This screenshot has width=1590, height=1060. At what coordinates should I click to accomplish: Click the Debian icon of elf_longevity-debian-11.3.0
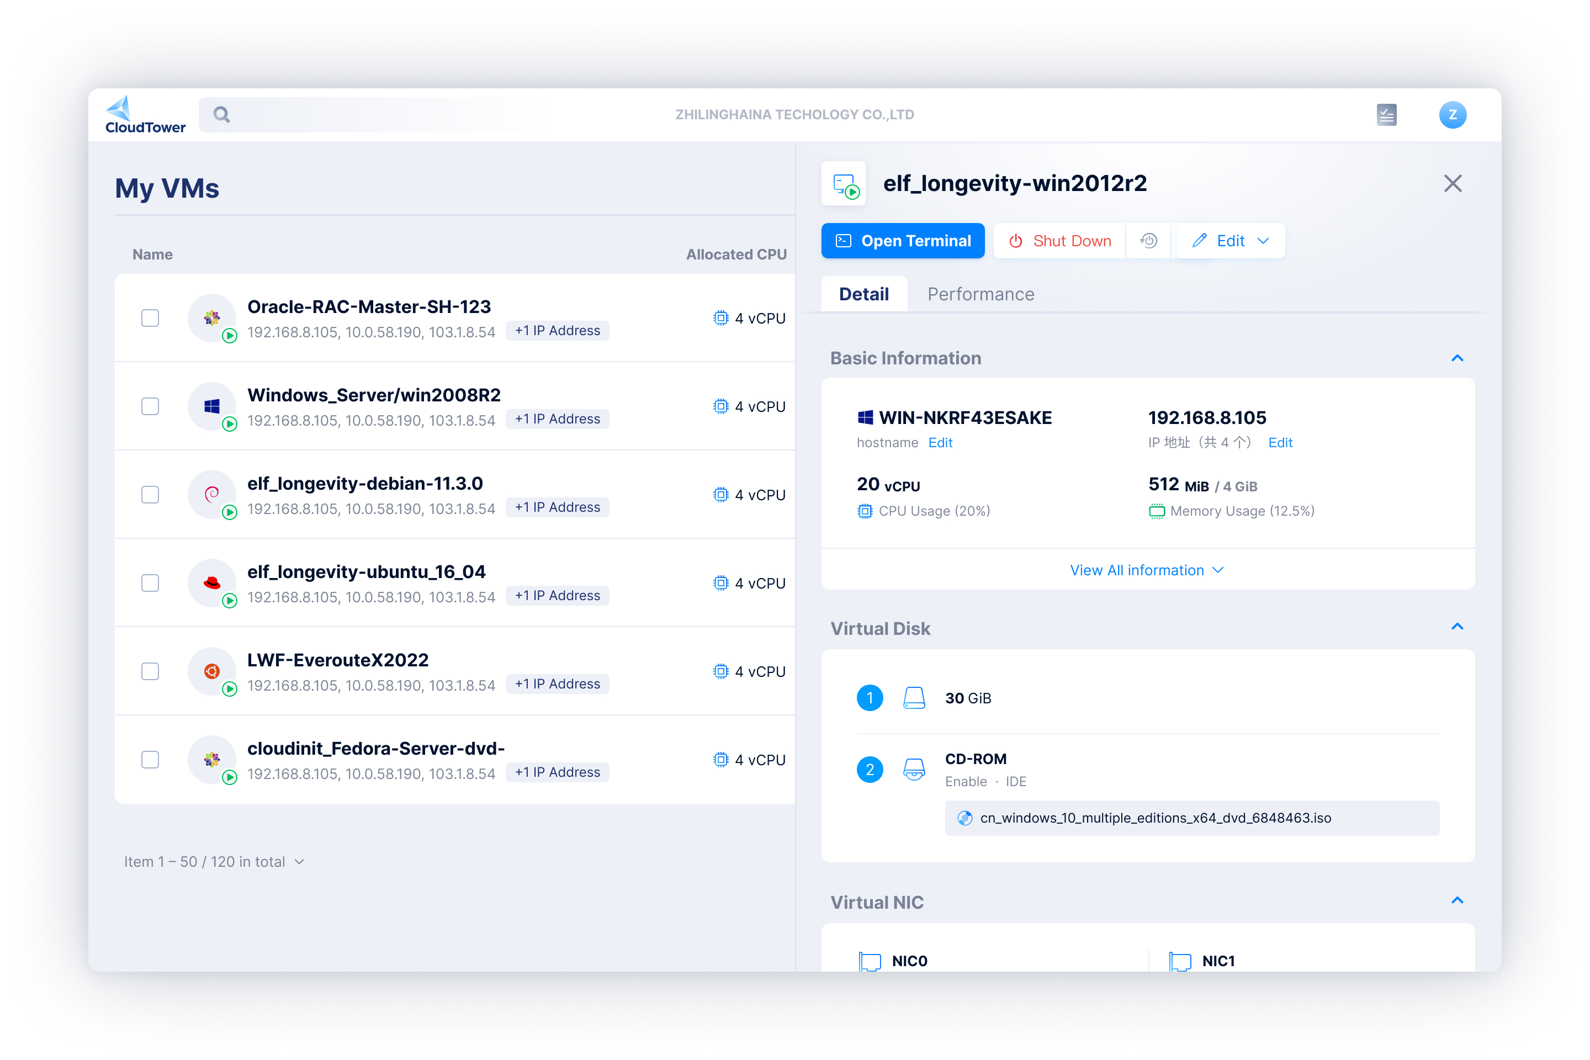[212, 495]
